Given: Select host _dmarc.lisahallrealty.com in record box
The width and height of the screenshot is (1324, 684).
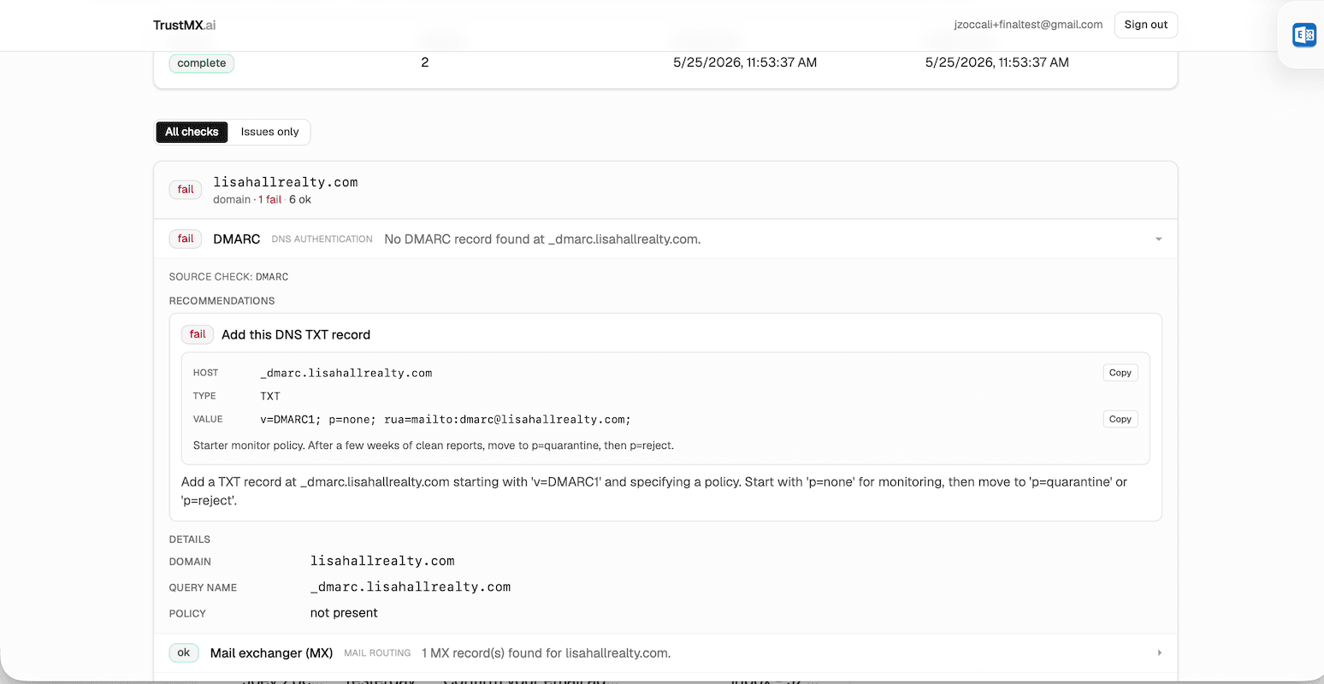Looking at the screenshot, I should coord(346,374).
